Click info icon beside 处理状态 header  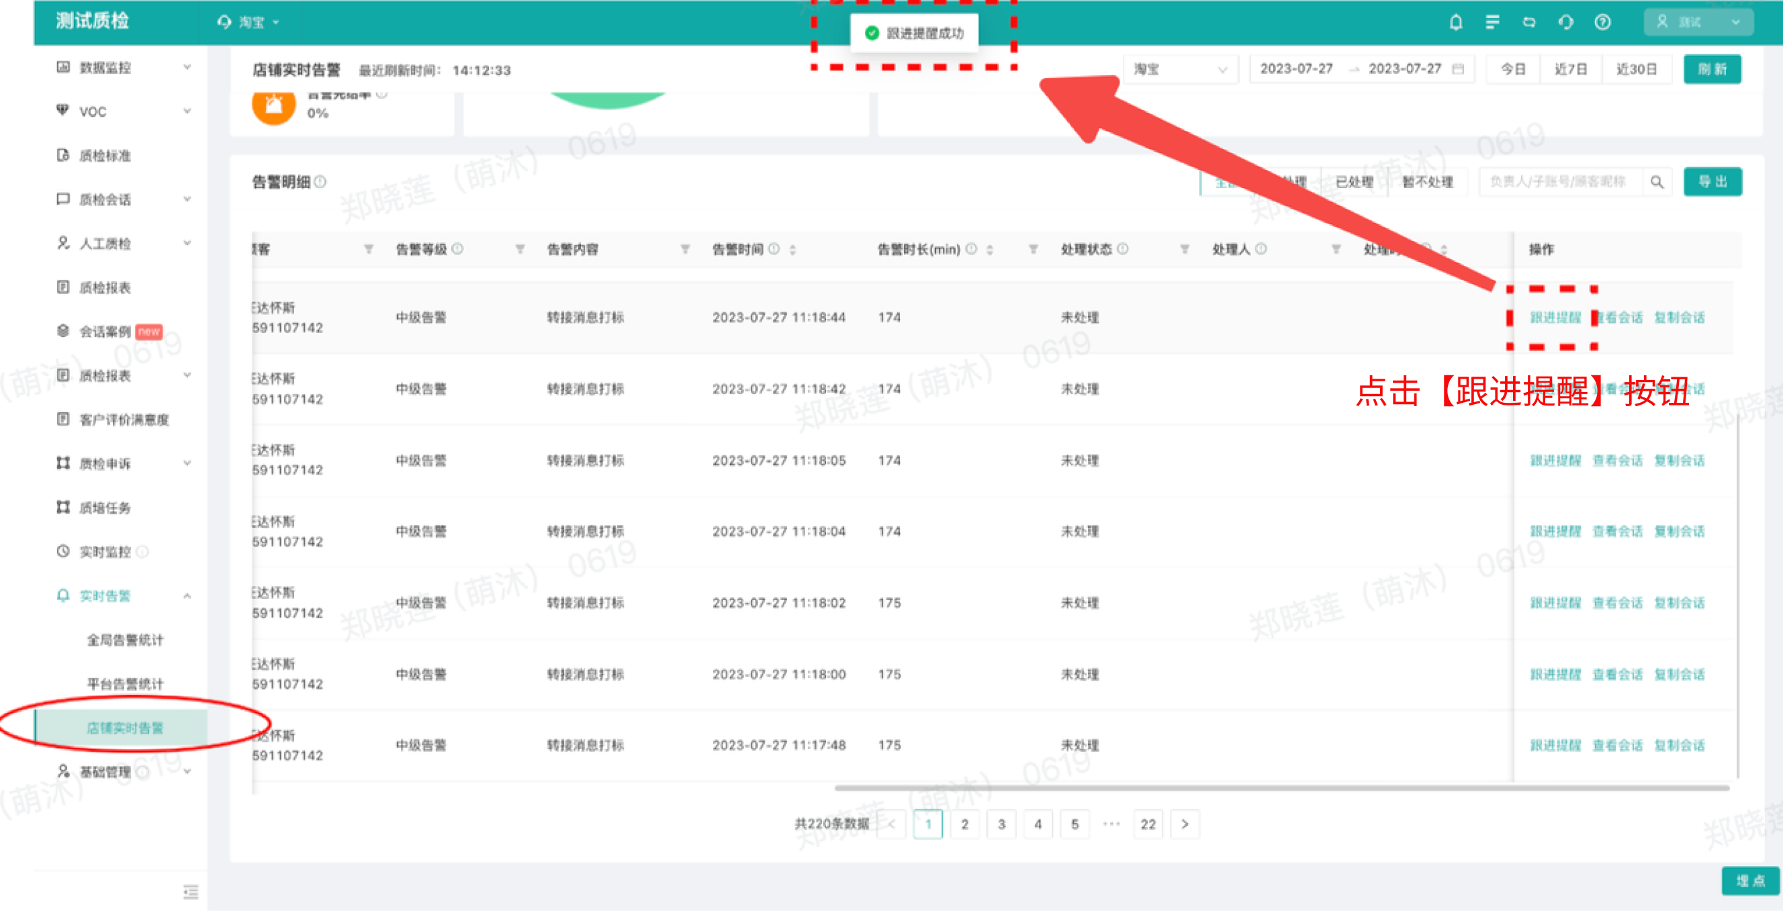1123,249
